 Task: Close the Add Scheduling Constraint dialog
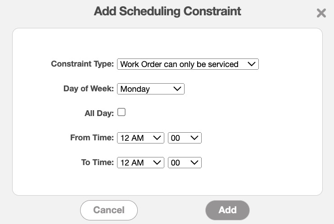321,13
